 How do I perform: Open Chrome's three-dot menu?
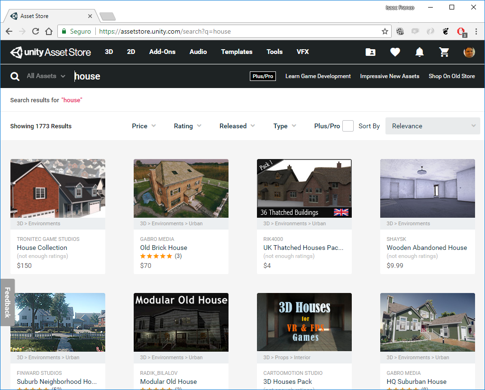[476, 31]
